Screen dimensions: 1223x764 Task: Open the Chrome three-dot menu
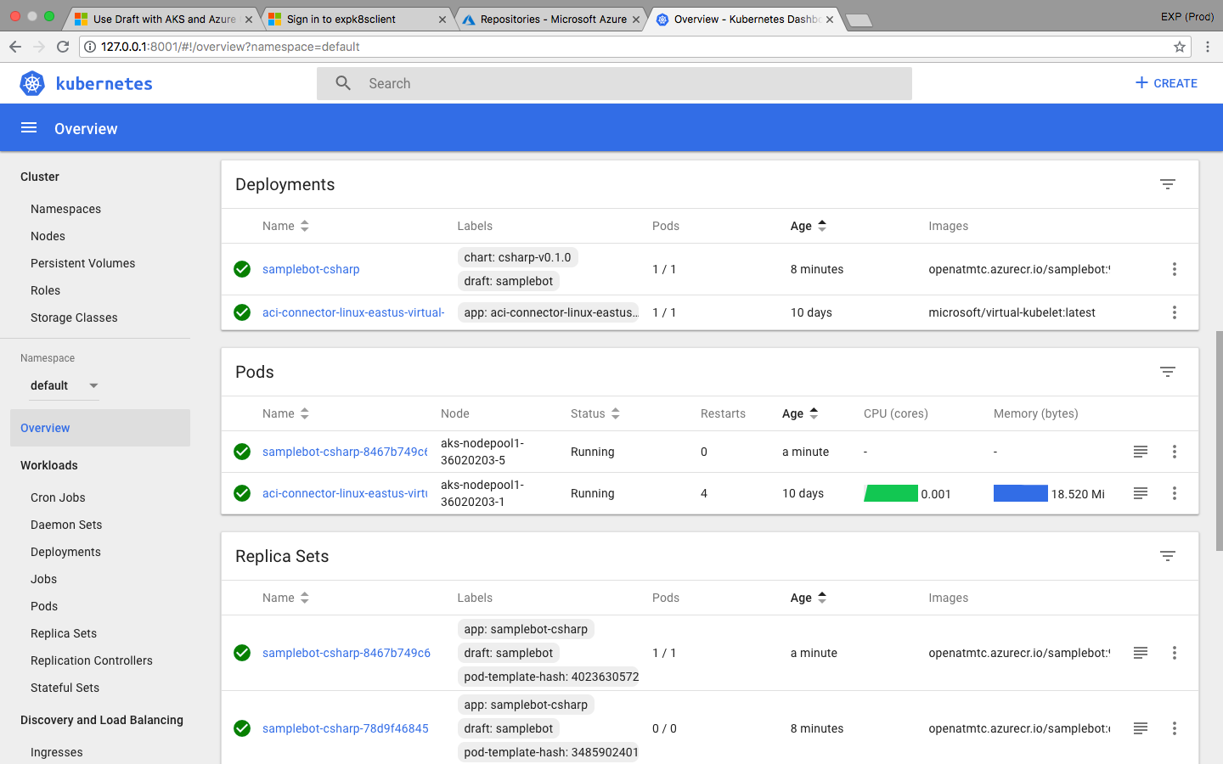coord(1208,47)
